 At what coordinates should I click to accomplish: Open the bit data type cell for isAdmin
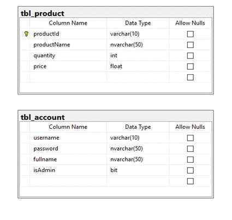pyautogui.click(x=138, y=170)
